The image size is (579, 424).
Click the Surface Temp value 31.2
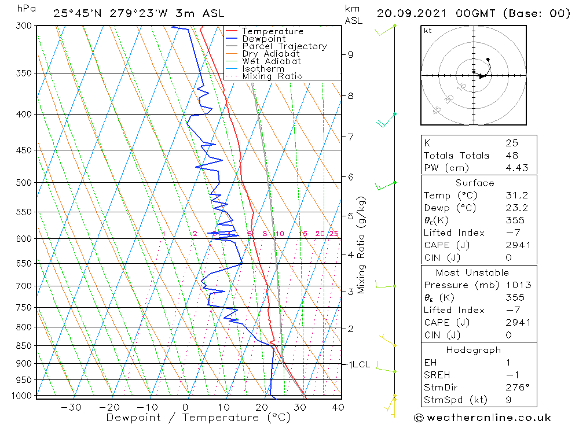pyautogui.click(x=517, y=195)
